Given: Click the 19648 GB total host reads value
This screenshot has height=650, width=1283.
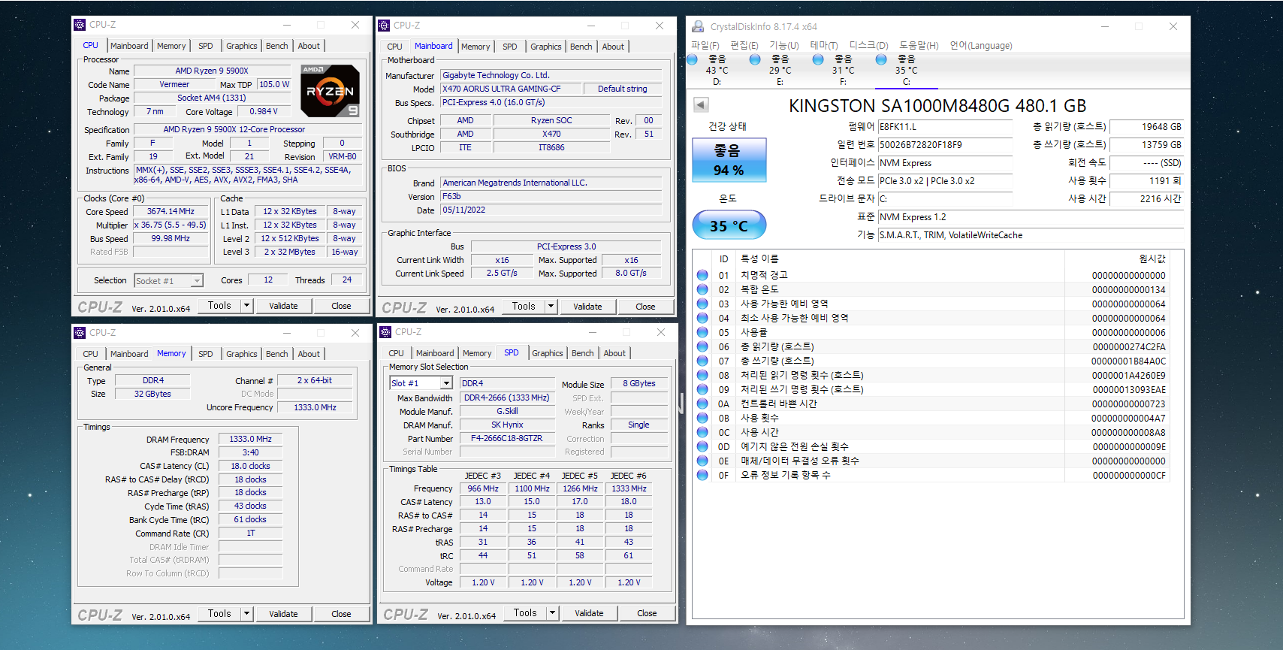Looking at the screenshot, I should point(1146,127).
